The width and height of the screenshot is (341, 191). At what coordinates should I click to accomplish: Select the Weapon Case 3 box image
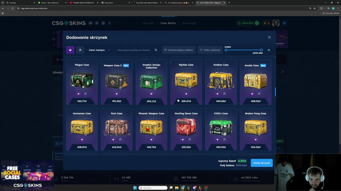[117, 81]
